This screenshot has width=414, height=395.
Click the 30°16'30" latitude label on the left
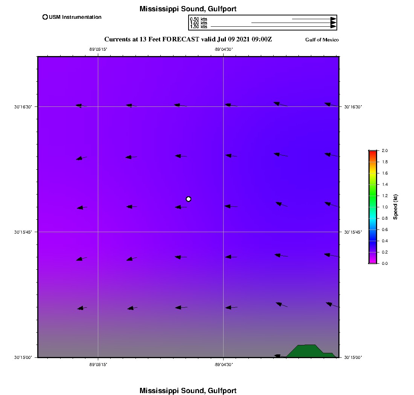tap(23, 107)
